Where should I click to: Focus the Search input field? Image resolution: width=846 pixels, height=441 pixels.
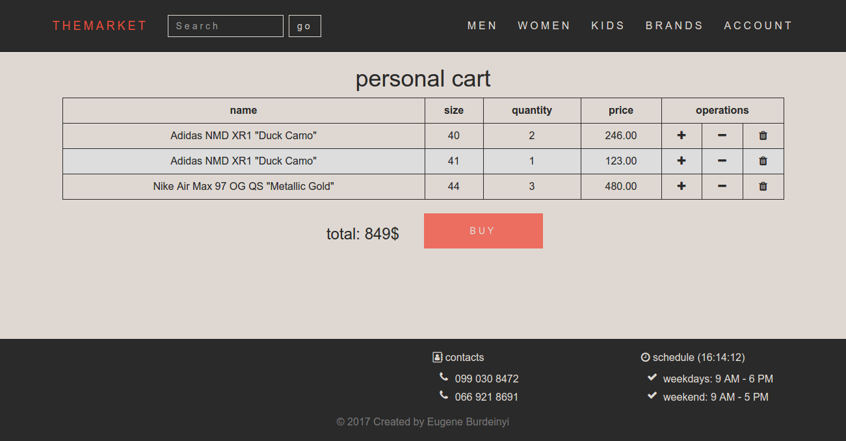click(226, 26)
